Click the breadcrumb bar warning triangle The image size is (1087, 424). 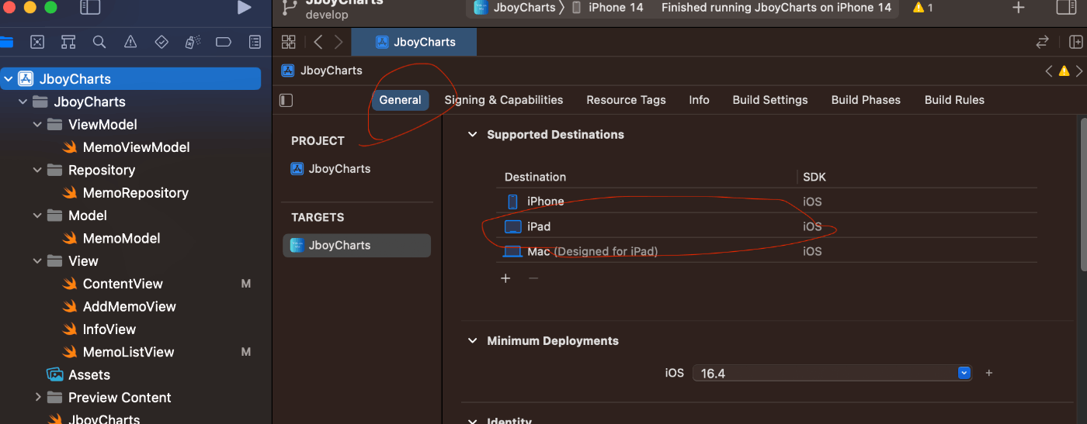tap(1064, 71)
